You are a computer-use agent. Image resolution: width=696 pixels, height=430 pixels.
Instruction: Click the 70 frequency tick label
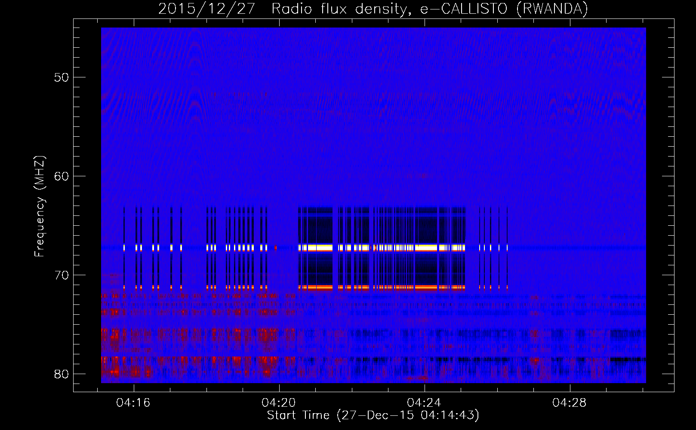coord(62,275)
